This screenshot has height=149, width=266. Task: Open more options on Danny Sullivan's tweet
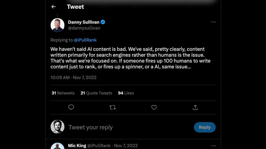tap(213, 22)
